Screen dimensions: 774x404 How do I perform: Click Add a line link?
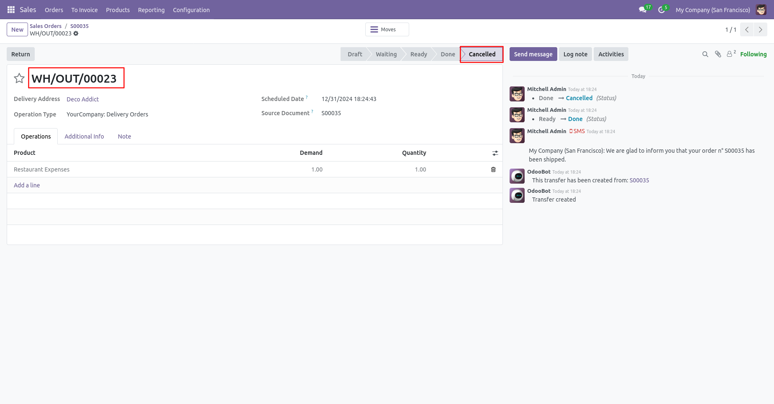coord(27,185)
